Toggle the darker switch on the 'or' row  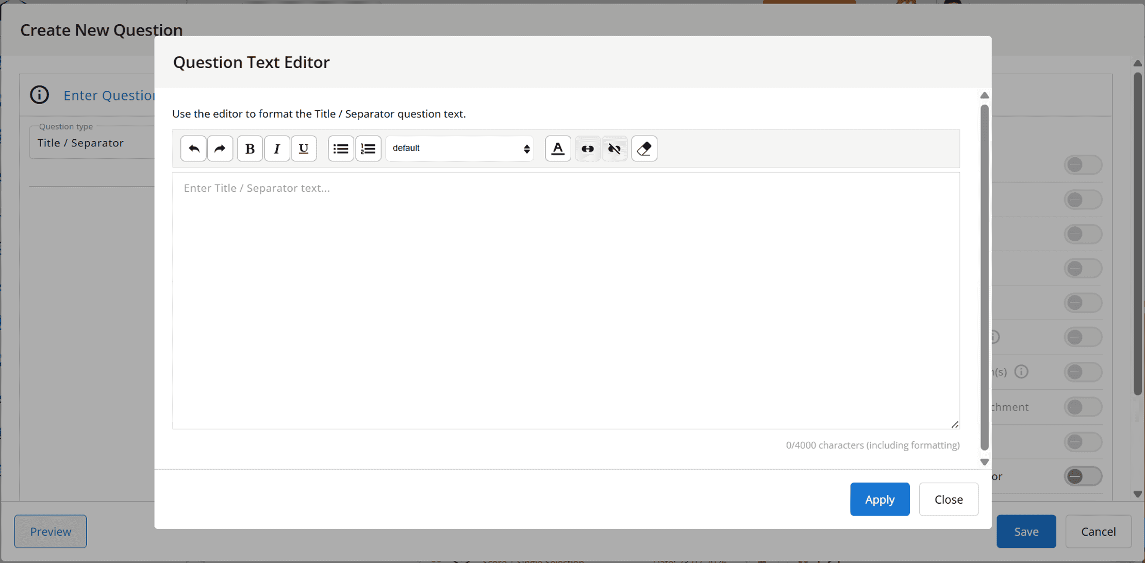point(1083,476)
